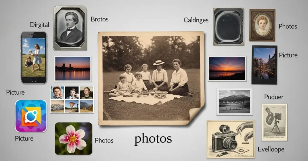Select the man in suit portrait in the grid
The width and height of the screenshot is (308, 161).
[72, 93]
